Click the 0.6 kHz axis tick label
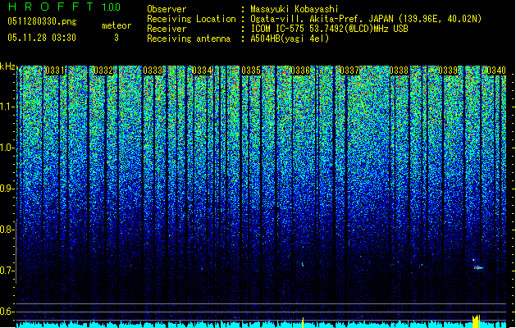 7,312
